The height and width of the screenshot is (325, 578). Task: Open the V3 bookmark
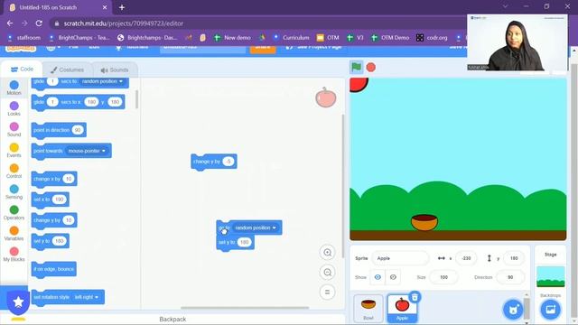[x=355, y=38]
